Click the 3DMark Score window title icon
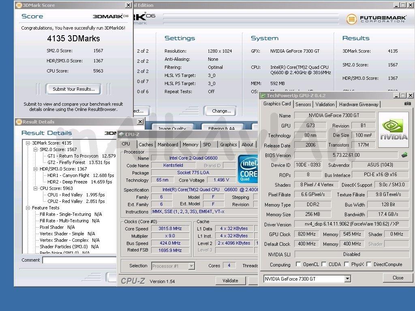The image size is (415, 311). point(19,5)
